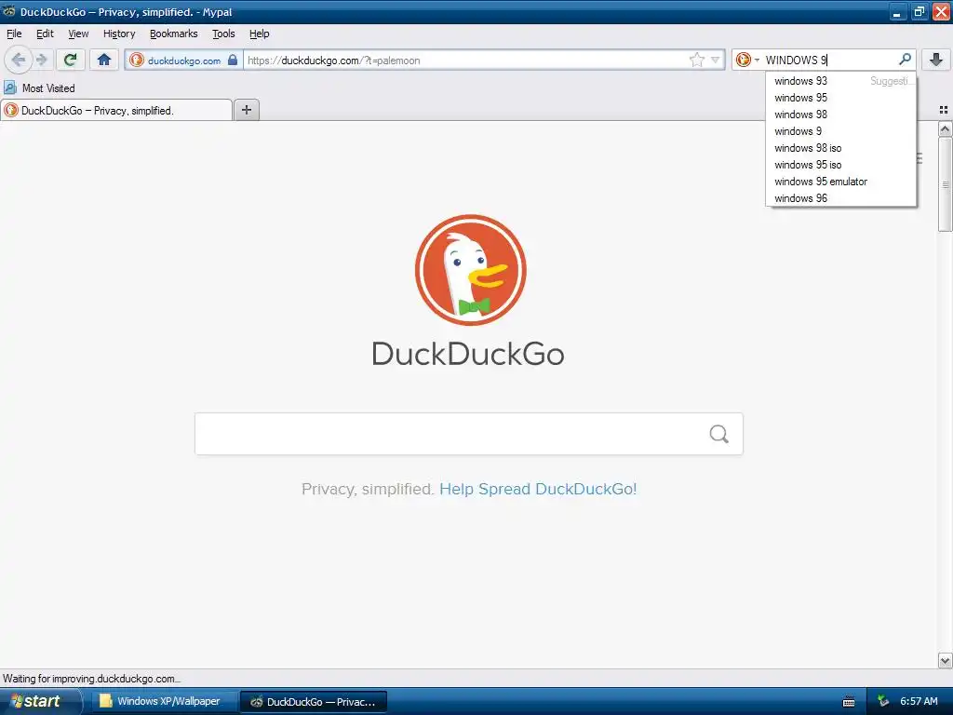Restore down the Mypal window
This screenshot has width=953, height=715.
919,12
